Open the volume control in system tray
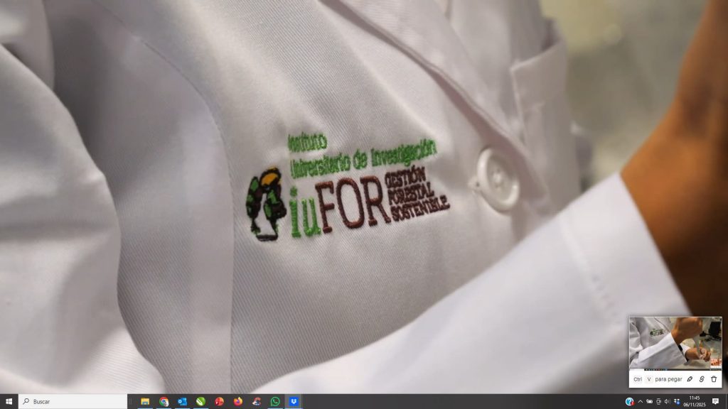The width and height of the screenshot is (728, 409). pyautogui.click(x=668, y=402)
